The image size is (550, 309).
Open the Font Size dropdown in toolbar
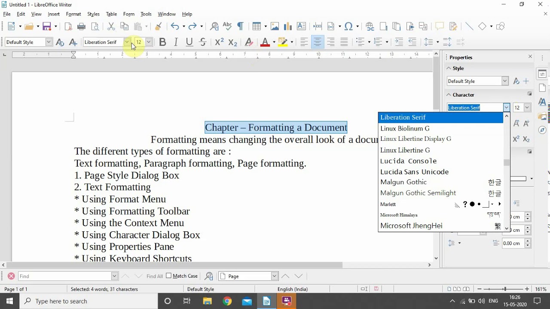point(149,42)
